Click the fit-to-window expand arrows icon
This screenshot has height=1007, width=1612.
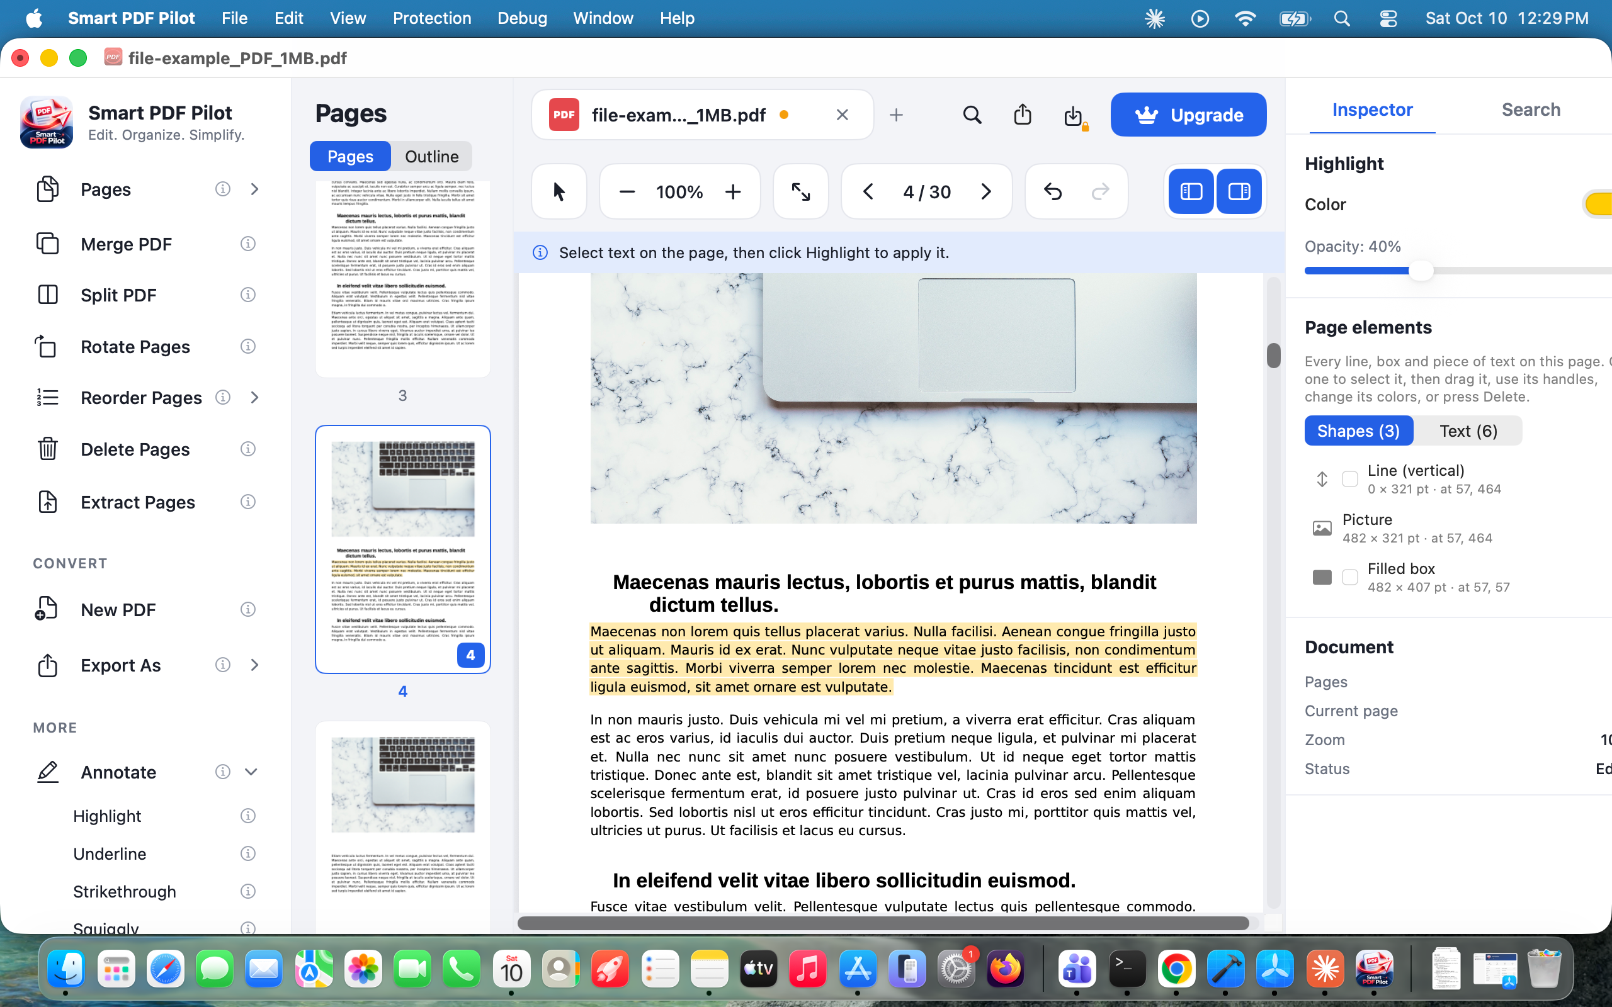801,192
